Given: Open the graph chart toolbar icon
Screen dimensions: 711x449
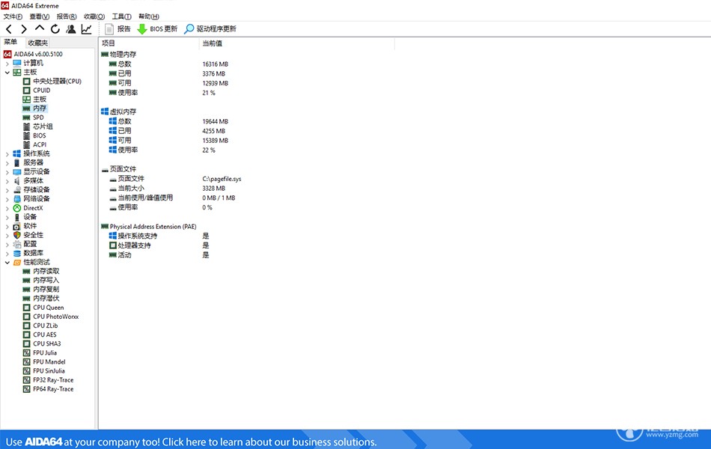Looking at the screenshot, I should (86, 29).
